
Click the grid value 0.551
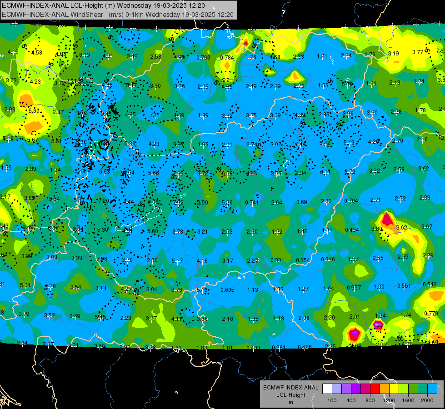coord(404,285)
